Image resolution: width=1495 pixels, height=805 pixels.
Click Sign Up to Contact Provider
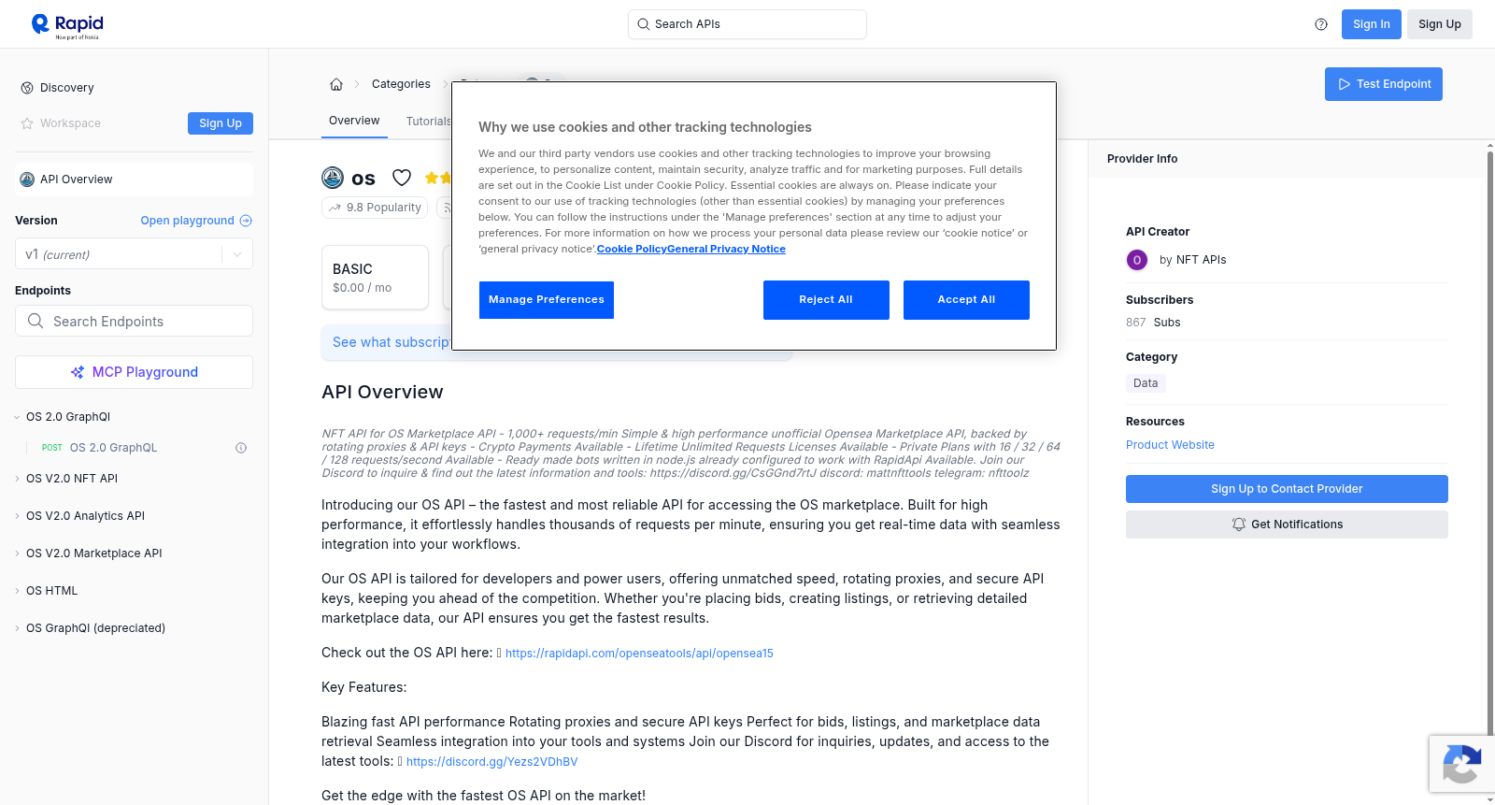[x=1287, y=489]
